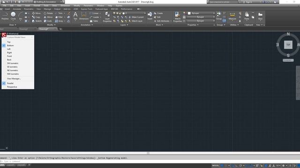This screenshot has width=300, height=168.
Task: Select the Polyline tool
Action: click(x=5, y=16)
